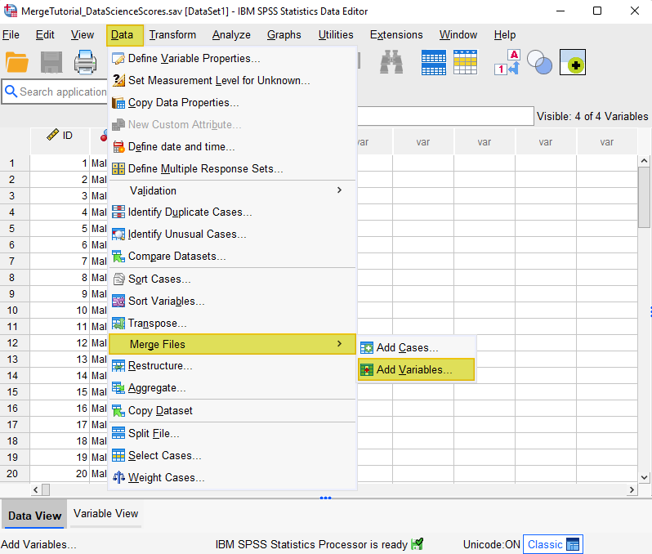Click the yellow grid toolbar icon
This screenshot has height=554, width=652.
[465, 62]
